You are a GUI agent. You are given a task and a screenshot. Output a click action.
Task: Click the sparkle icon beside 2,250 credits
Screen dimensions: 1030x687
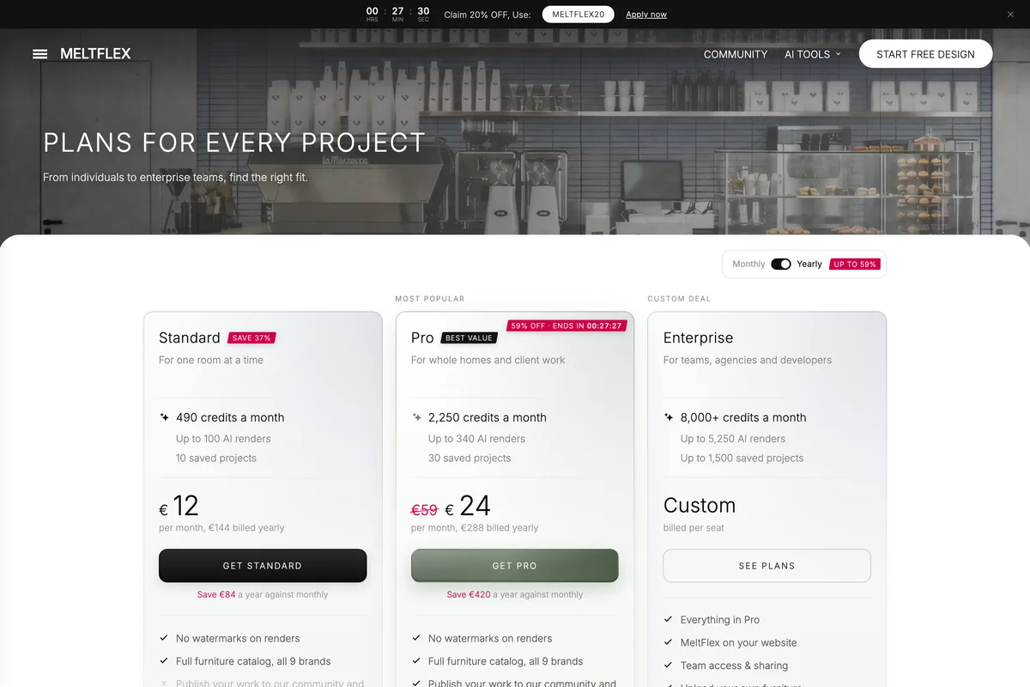click(x=416, y=417)
